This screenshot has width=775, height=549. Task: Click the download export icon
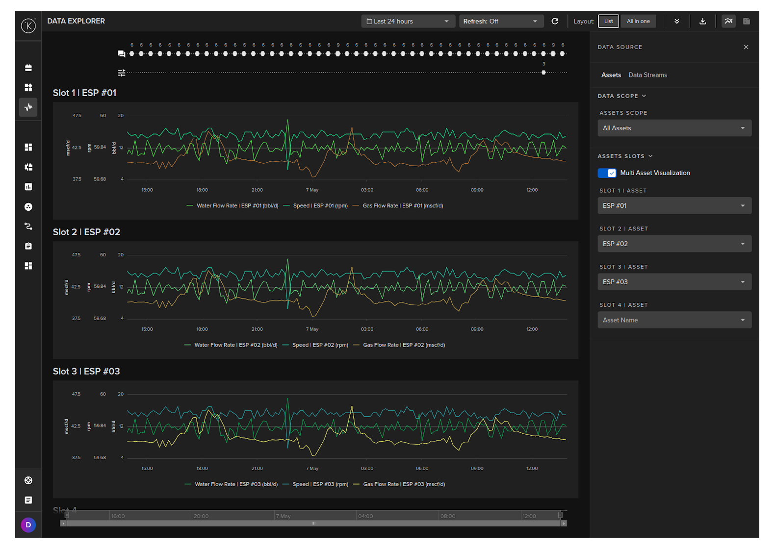pos(702,21)
